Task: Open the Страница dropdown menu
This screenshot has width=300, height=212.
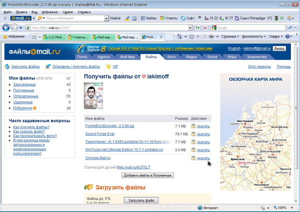Action: pos(230,36)
